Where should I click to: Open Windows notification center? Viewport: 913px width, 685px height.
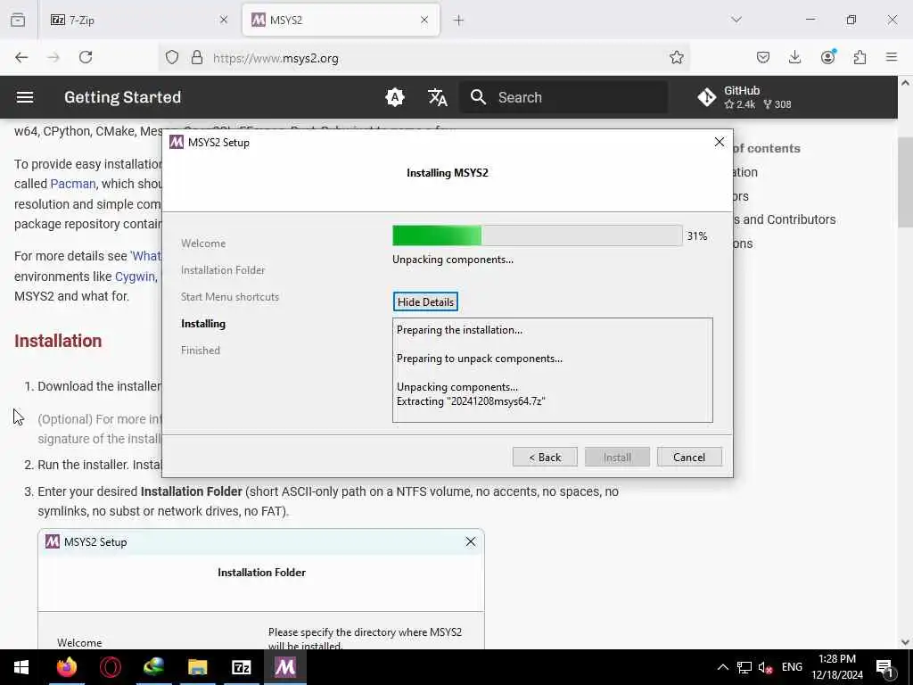coord(884,667)
